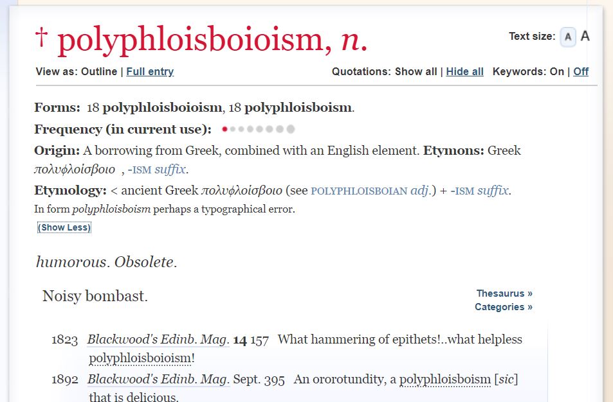This screenshot has height=402, width=613.
Task: Select Keywords On option
Action: [556, 72]
